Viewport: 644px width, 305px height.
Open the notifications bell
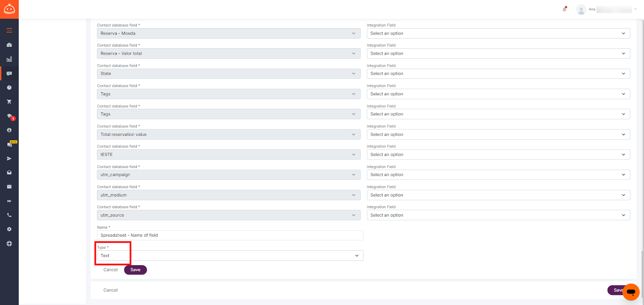(565, 9)
